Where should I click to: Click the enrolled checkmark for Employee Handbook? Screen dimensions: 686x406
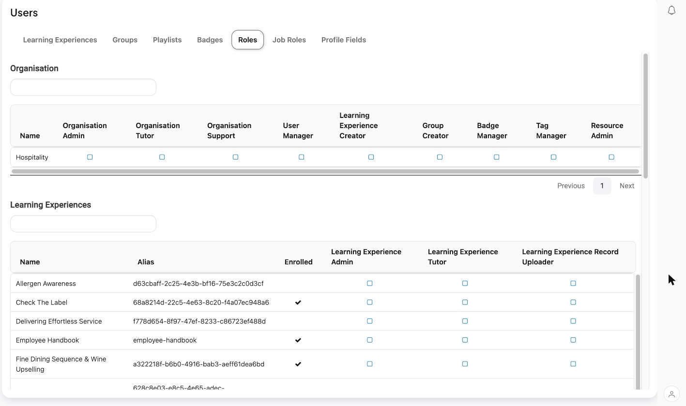298,340
